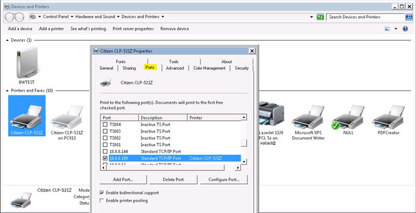Expand the Control Panel breadcrumb arrow
The width and height of the screenshot is (416, 213).
tap(72, 17)
